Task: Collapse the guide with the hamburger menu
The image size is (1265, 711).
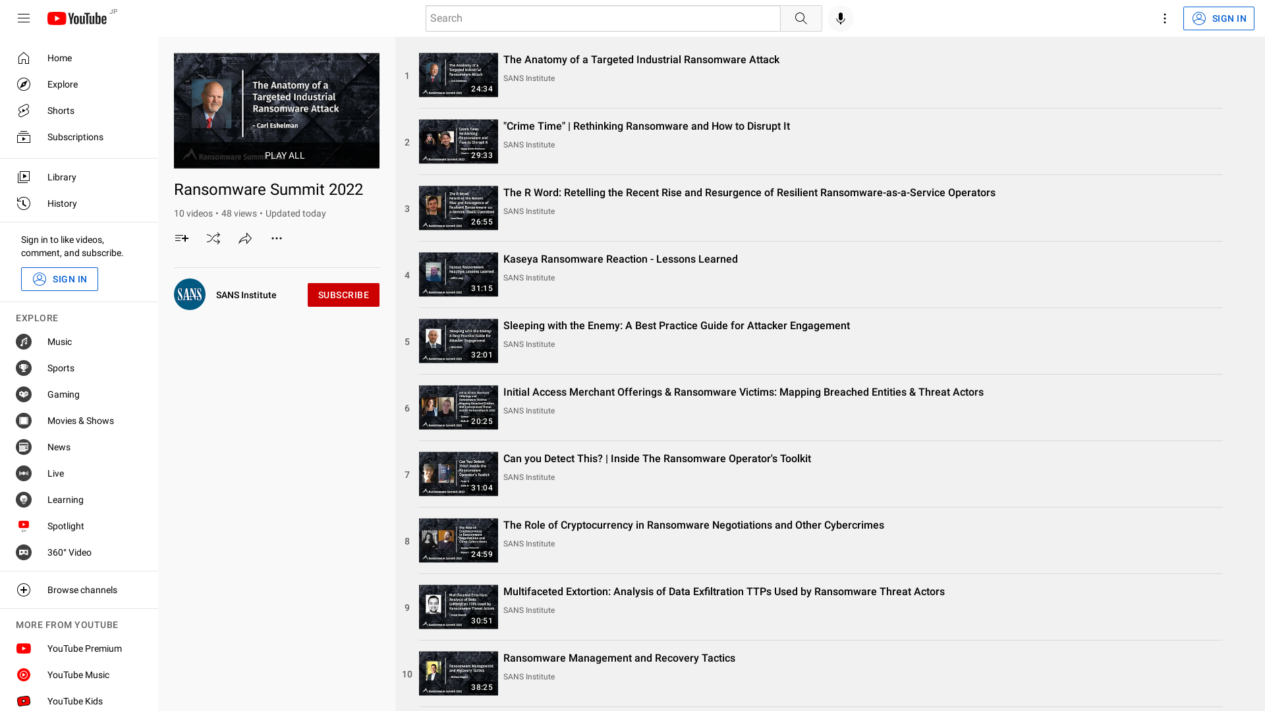Action: point(23,18)
